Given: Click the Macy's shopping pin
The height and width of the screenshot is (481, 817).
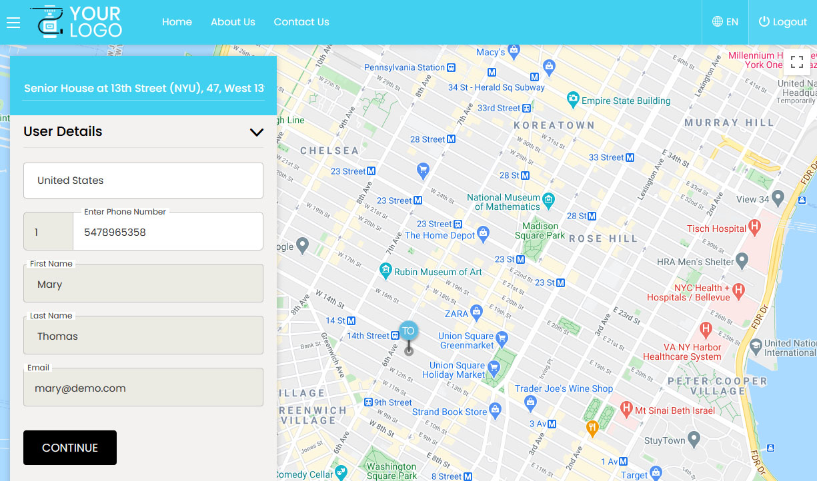Looking at the screenshot, I should (x=514, y=51).
